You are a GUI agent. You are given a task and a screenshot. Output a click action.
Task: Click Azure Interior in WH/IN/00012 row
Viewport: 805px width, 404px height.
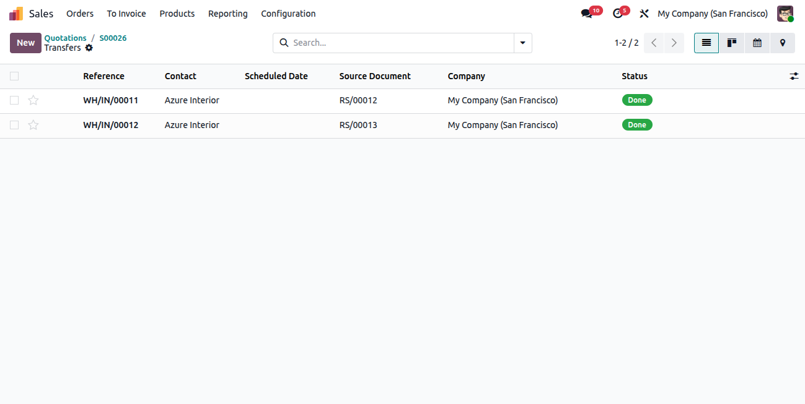[192, 125]
